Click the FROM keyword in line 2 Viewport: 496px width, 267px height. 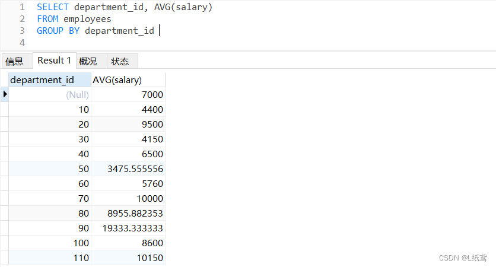[47, 19]
